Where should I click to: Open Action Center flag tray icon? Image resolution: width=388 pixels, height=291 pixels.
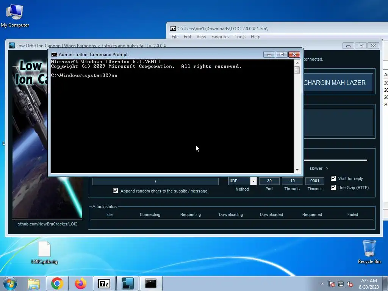click(x=332, y=284)
